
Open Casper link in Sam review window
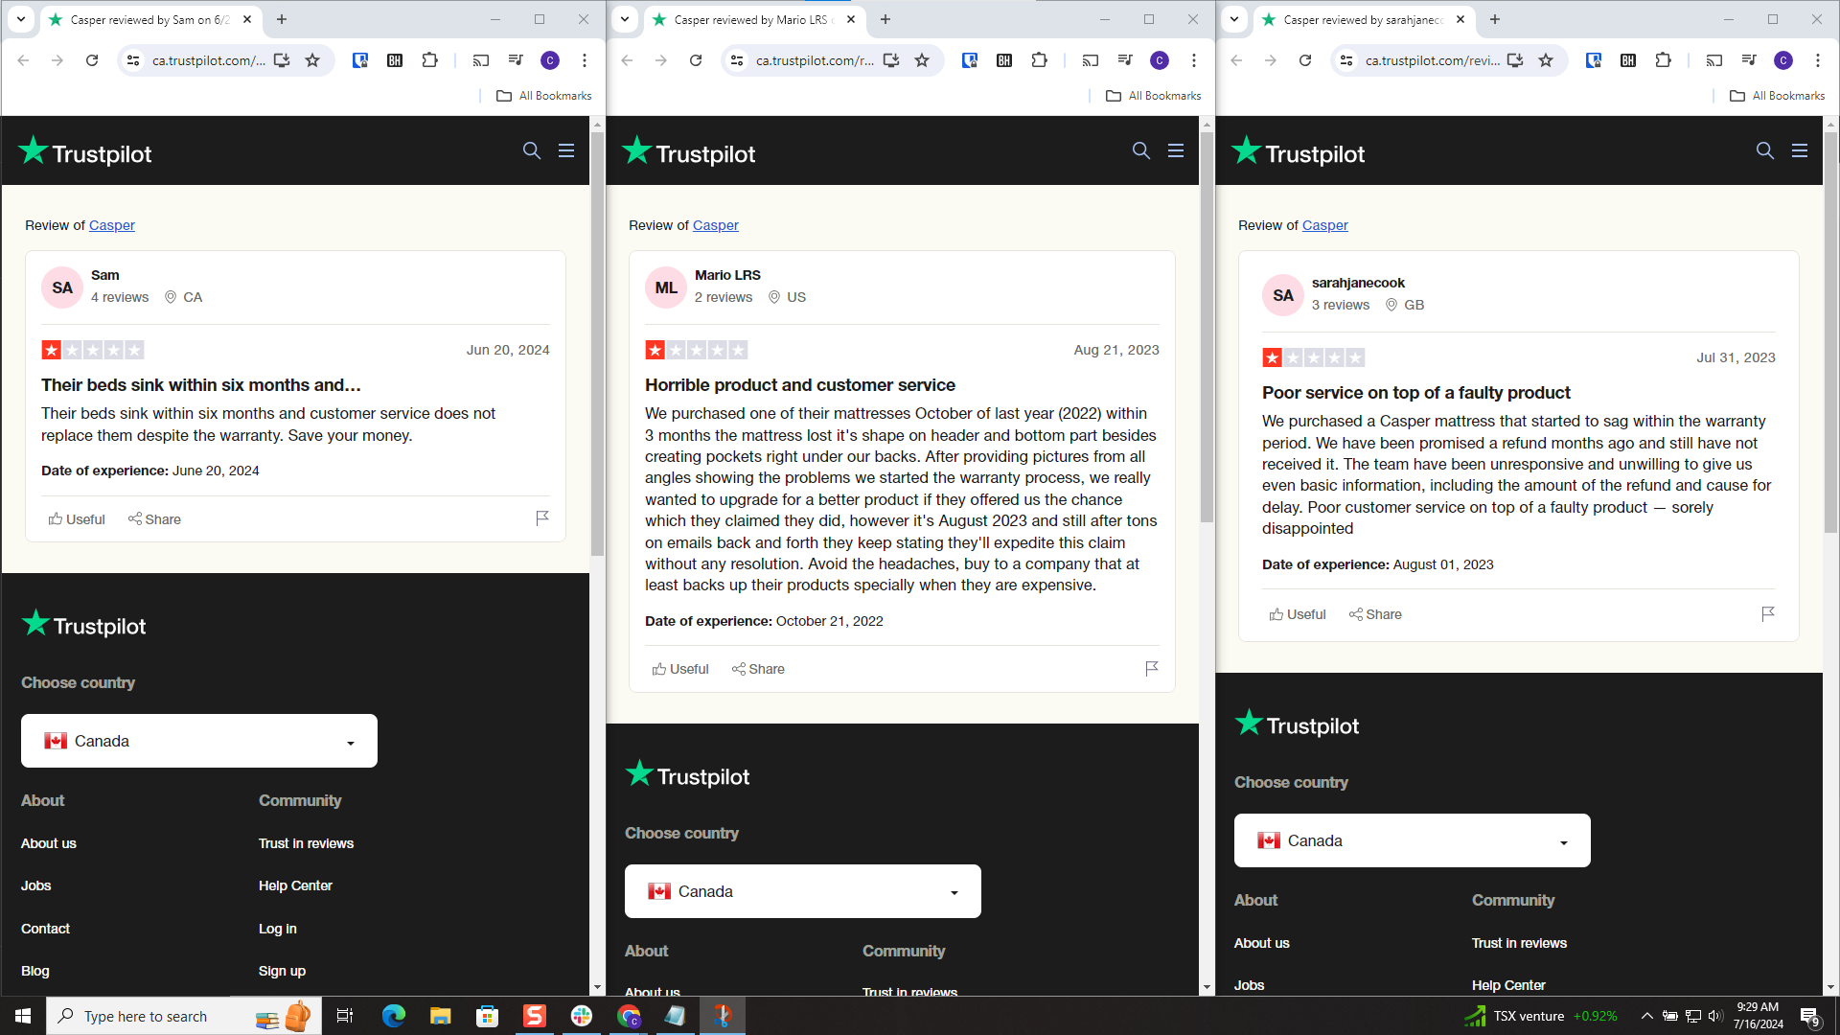(112, 225)
